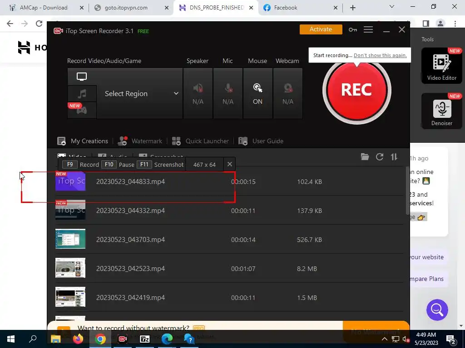Open the User Guide tab
Viewport: 465px width, 348px height.
261,141
